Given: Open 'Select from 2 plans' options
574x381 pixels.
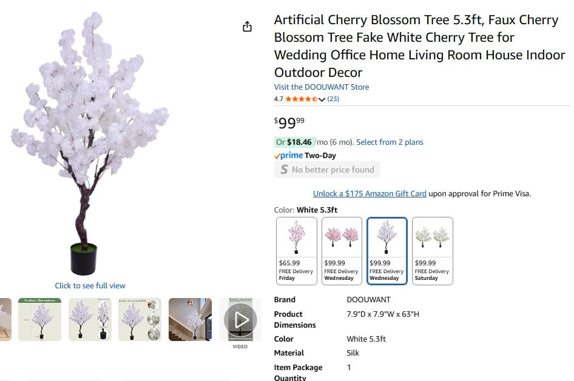Looking at the screenshot, I should point(390,142).
